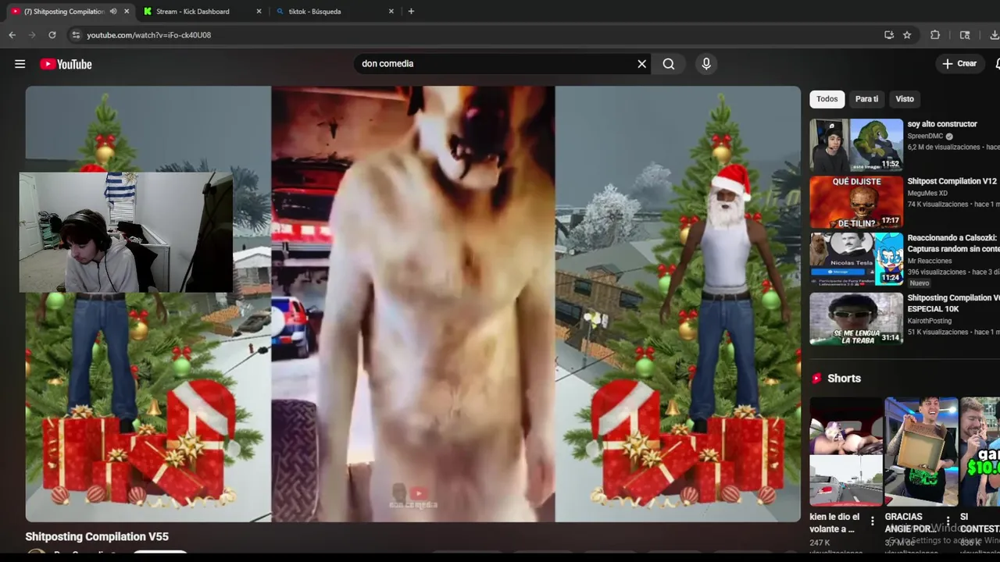Screen dimensions: 1000x562
Task: Open the YouTube hamburger guide menu
Action: (20, 64)
